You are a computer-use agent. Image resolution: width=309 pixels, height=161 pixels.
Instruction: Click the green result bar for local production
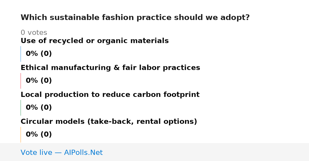coord(21,108)
